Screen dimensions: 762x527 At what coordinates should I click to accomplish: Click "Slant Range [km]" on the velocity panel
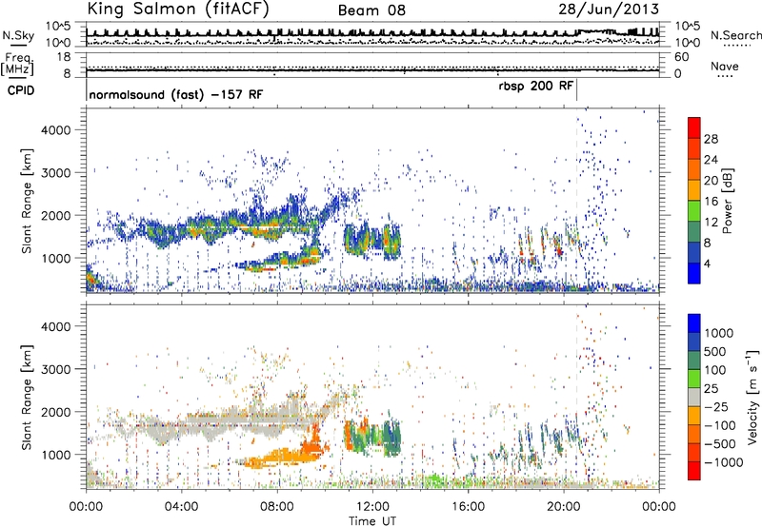point(28,397)
